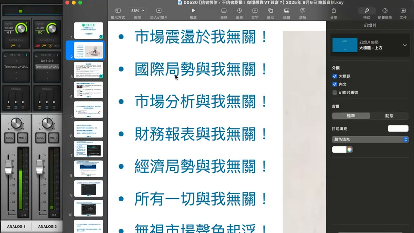Open the color wheel picker beside the fill well

pyautogui.click(x=349, y=150)
